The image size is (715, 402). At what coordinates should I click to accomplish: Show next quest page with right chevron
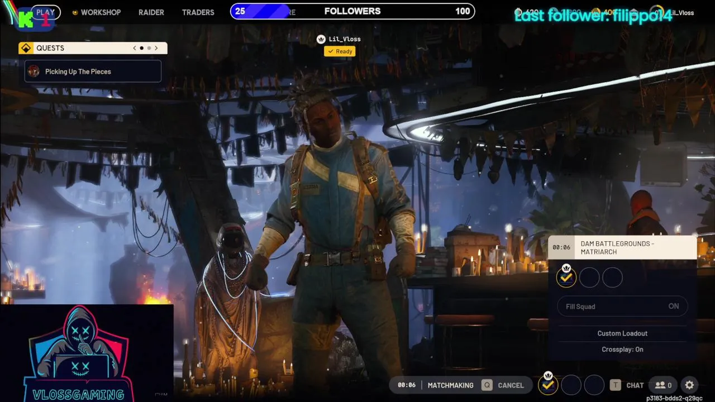pyautogui.click(x=156, y=48)
